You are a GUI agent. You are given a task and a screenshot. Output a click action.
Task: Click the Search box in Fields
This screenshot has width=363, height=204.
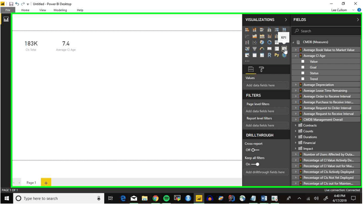click(326, 31)
